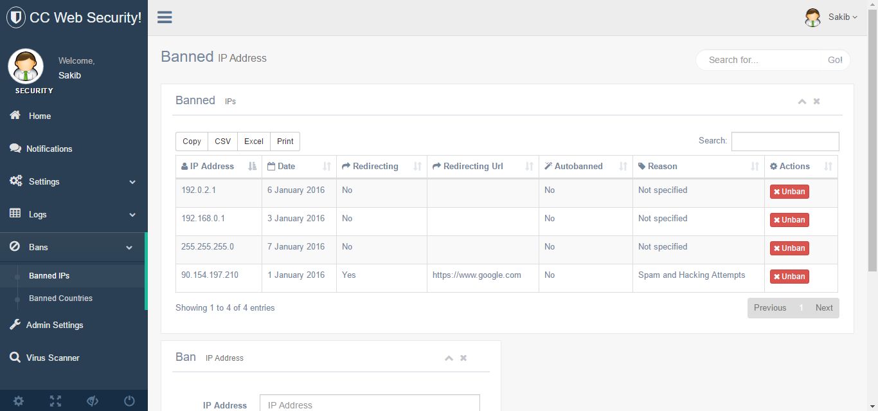This screenshot has height=411, width=878.
Task: Click the gear icon in sidebar footer
Action: coord(19,401)
